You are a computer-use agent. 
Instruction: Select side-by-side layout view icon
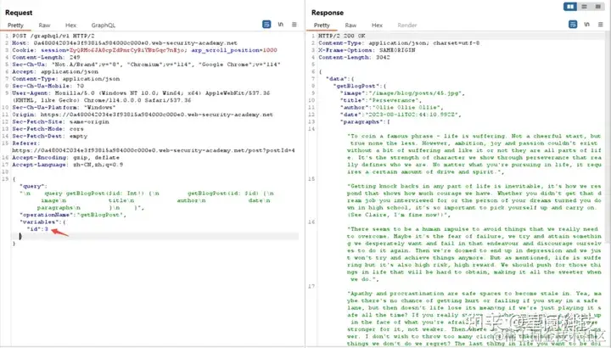coord(570,6)
